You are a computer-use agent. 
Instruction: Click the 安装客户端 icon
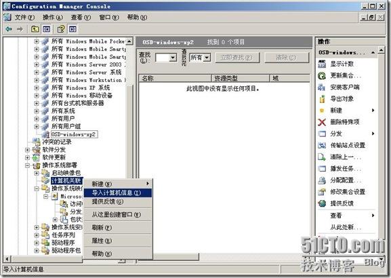pos(322,87)
